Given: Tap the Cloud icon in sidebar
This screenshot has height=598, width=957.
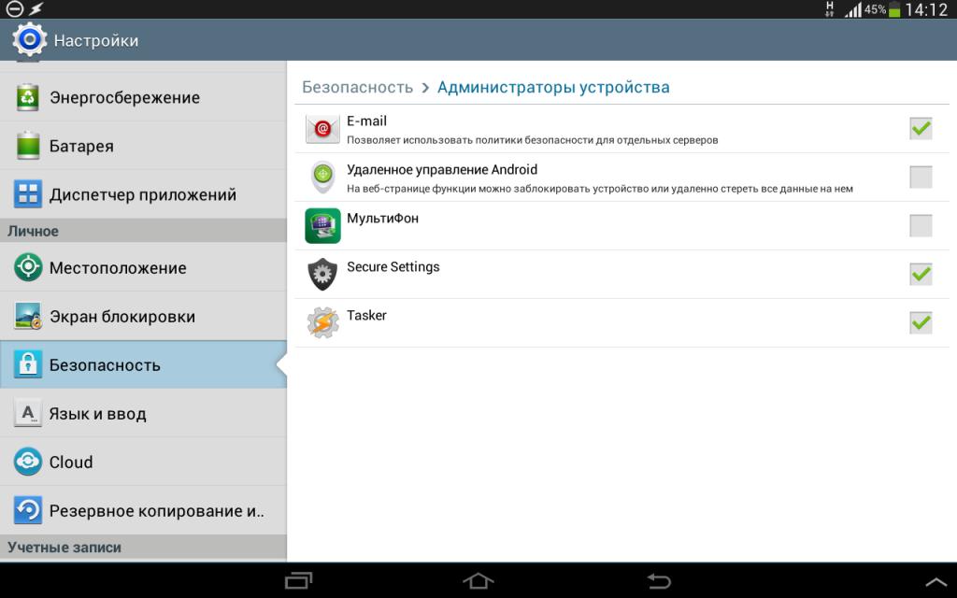Looking at the screenshot, I should click(27, 462).
